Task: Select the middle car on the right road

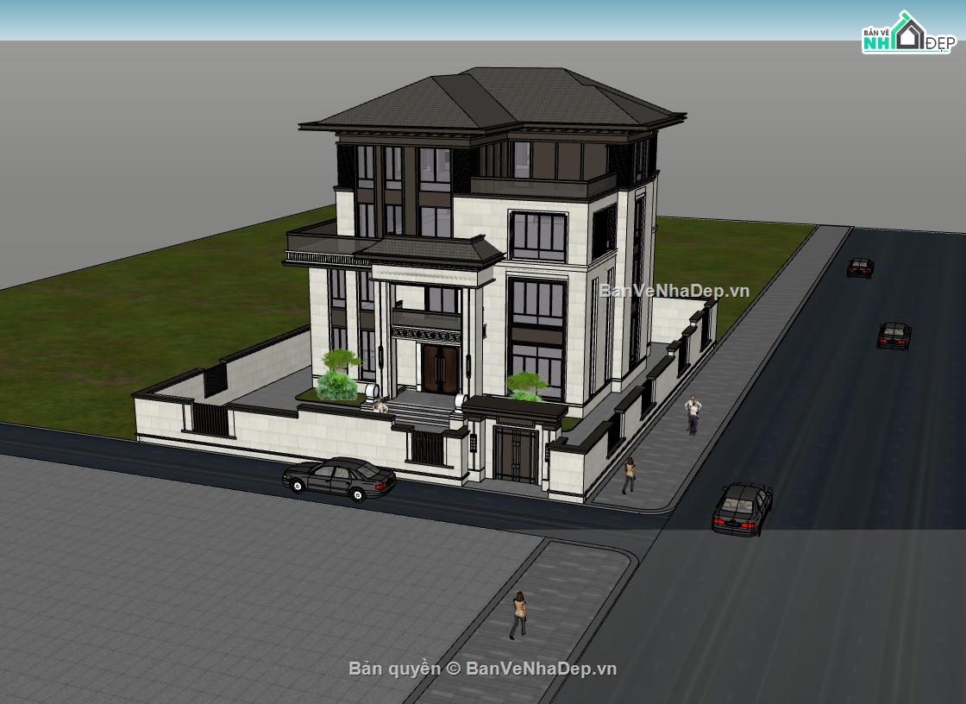Action: 894,335
